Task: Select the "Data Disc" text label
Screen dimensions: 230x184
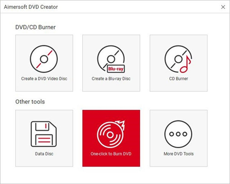Action: click(x=44, y=154)
